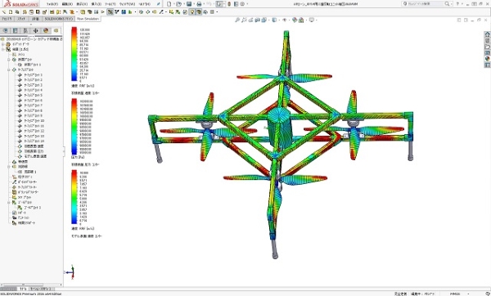Click the Home icon in the task pane
Viewport: 491px width, 296px height.
(x=487, y=34)
